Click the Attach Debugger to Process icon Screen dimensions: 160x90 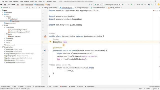click(142, 4)
